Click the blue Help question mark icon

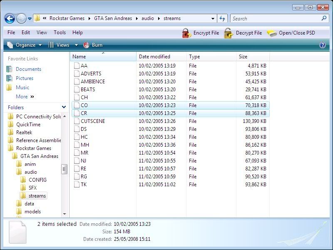pos(322,45)
